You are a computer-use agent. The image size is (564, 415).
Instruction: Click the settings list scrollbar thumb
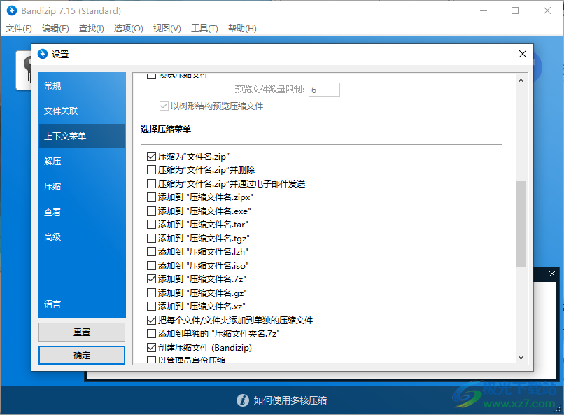(521, 224)
